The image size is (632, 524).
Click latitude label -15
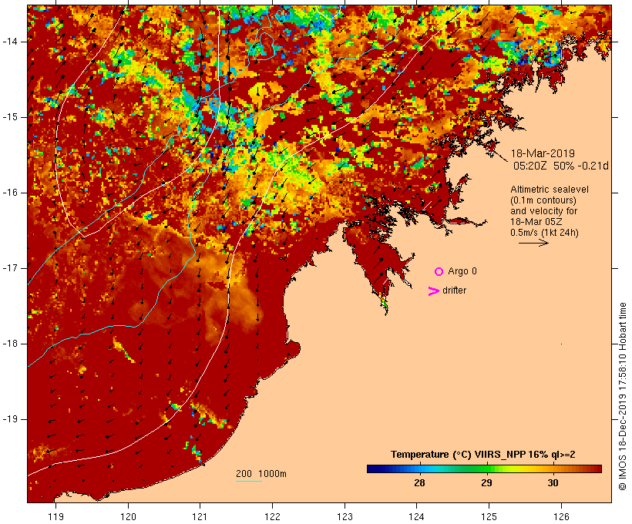click(10, 117)
